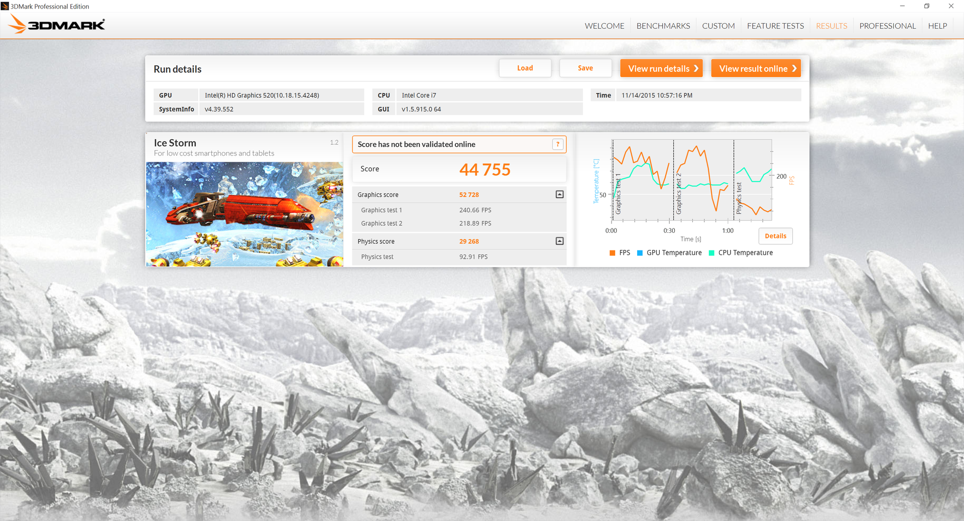
Task: Collapse the Graphics score section
Action: [559, 195]
